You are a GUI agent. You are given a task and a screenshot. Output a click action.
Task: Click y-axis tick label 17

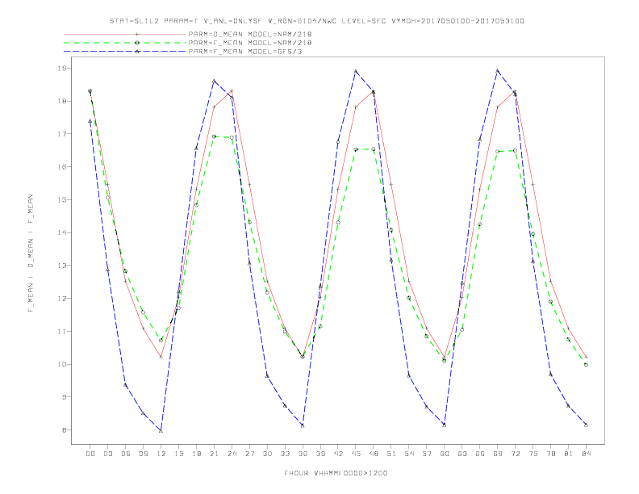tap(62, 134)
